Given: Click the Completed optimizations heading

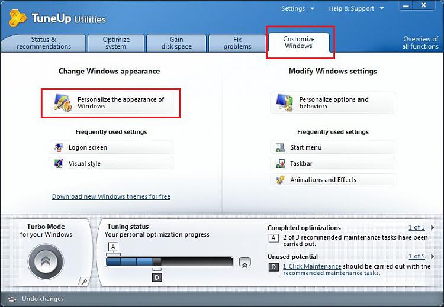Looking at the screenshot, I should [304, 228].
